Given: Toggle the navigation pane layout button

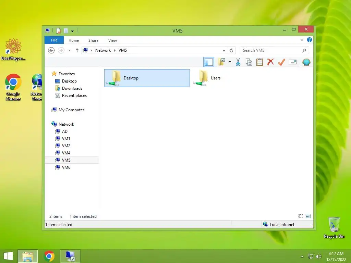Looking at the screenshot, I should [209, 62].
